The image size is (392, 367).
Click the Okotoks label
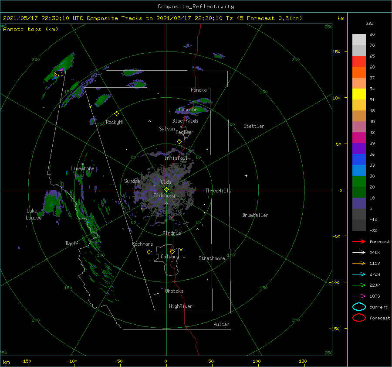(174, 291)
